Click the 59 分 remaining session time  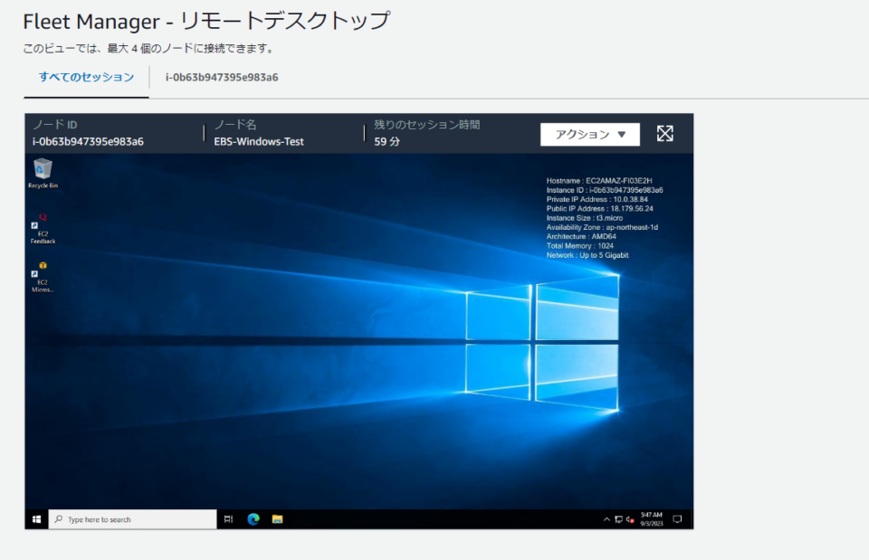tap(387, 142)
